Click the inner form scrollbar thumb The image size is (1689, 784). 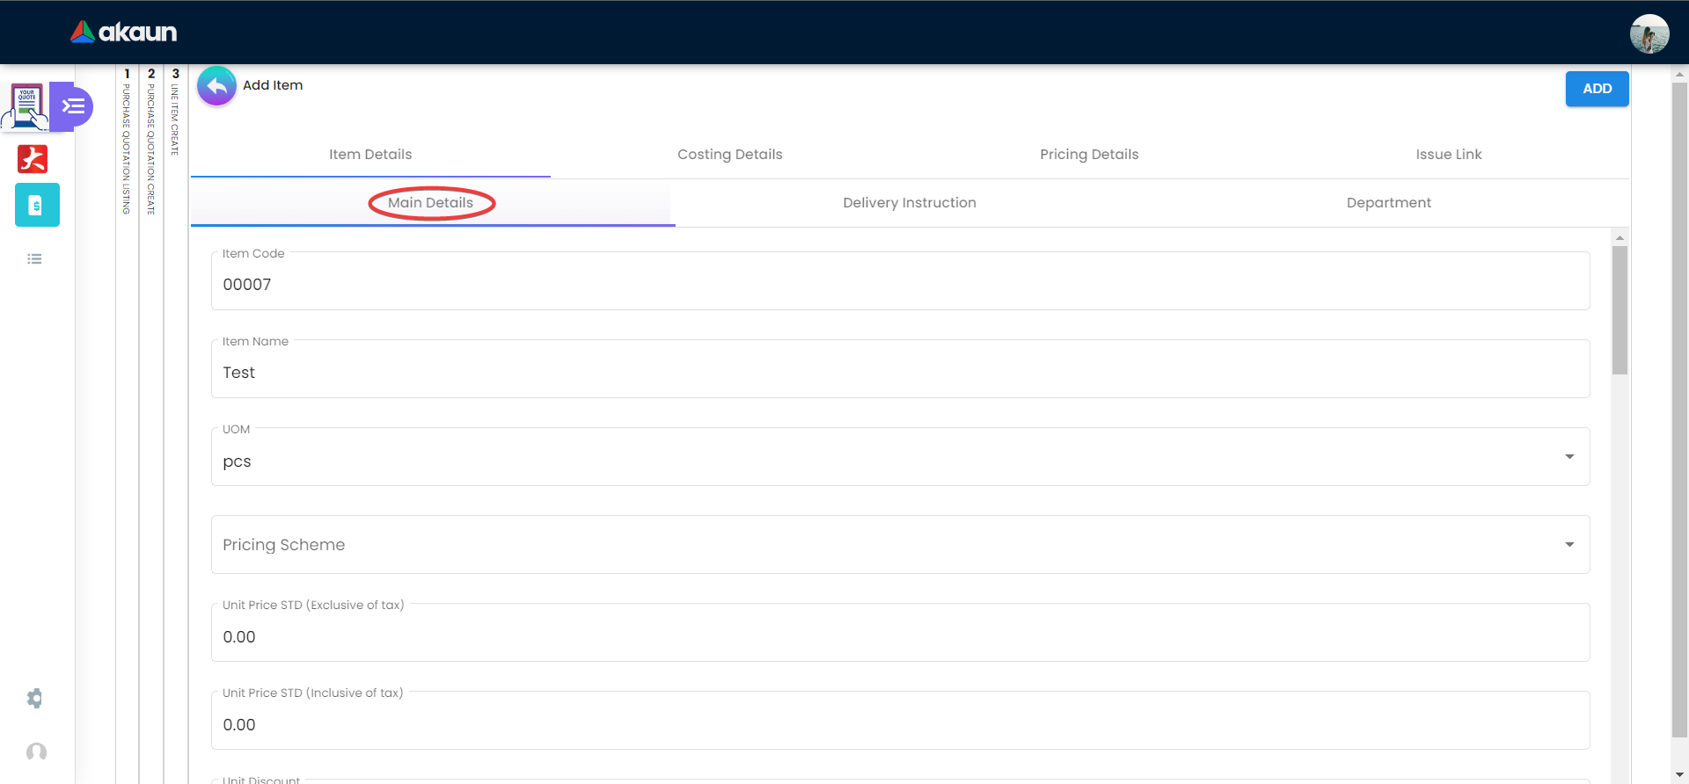[x=1620, y=310]
